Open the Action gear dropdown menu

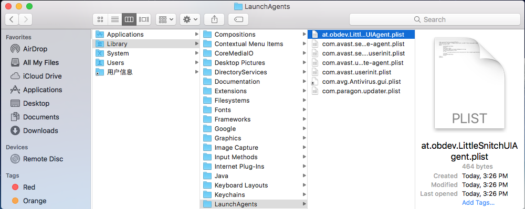190,19
